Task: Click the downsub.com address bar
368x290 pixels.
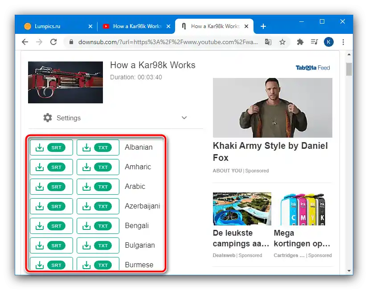Action: (x=168, y=42)
